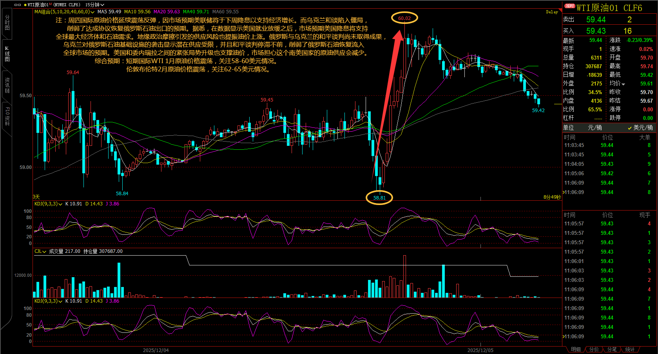
Task: Click the Delay indicator at chart top right
Action: pyautogui.click(x=551, y=12)
